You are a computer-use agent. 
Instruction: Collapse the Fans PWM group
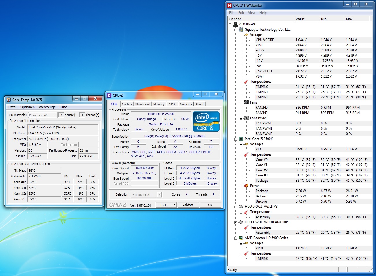click(x=241, y=118)
